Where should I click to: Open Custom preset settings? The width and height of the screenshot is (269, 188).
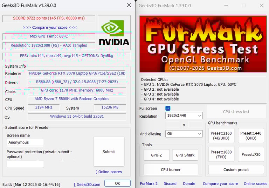pyautogui.click(x=236, y=170)
